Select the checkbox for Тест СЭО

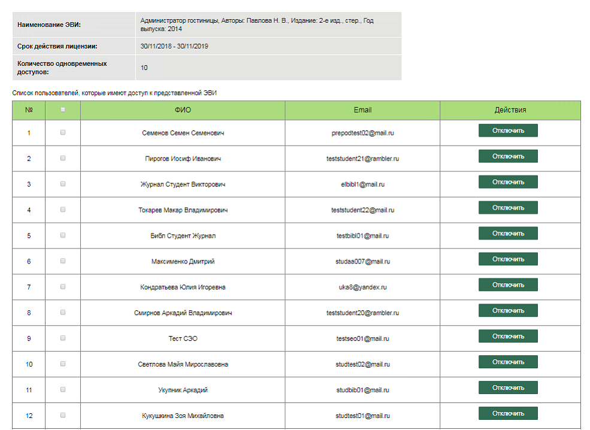click(x=63, y=338)
